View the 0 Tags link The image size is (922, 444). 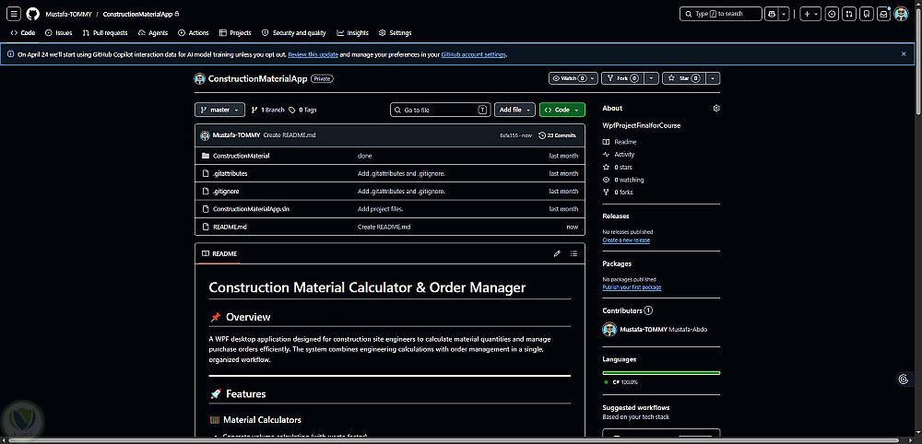[302, 110]
